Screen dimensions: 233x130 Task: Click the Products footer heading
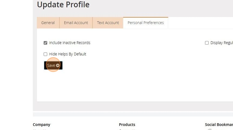[127, 125]
